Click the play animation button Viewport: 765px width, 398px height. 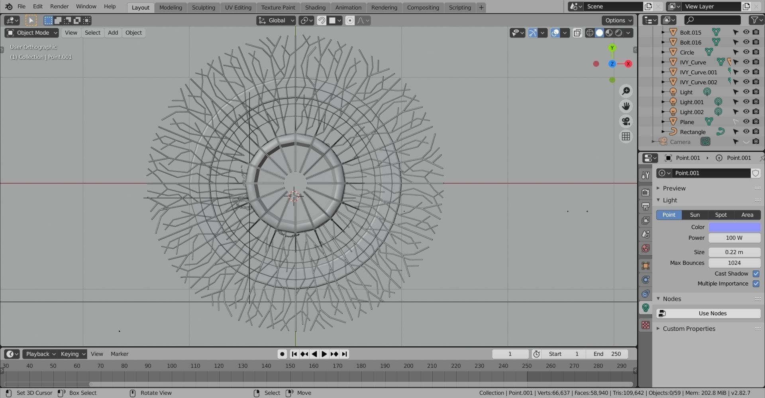pos(324,354)
